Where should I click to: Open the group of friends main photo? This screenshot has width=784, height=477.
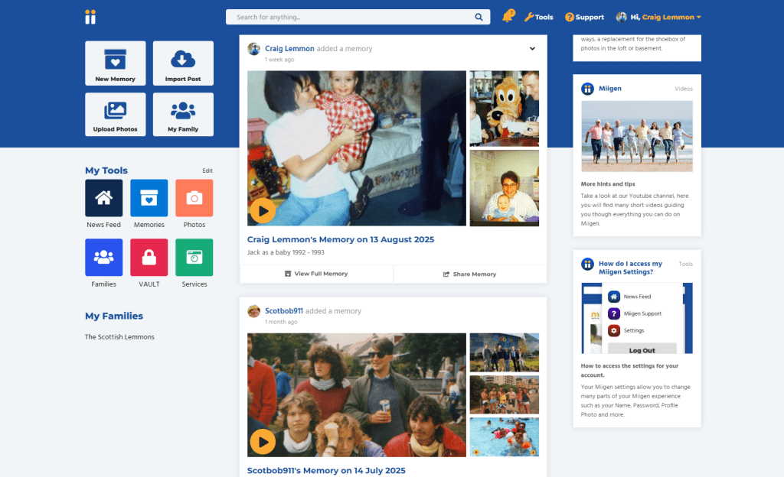point(357,395)
